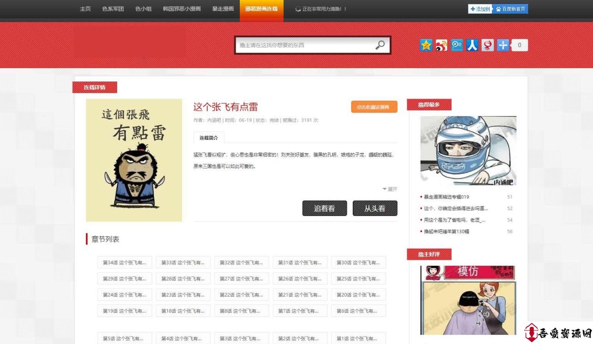Click the 章节列表 heading

coord(106,239)
